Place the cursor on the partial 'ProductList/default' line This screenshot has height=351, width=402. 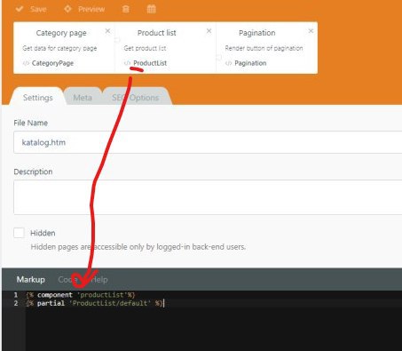coord(95,303)
